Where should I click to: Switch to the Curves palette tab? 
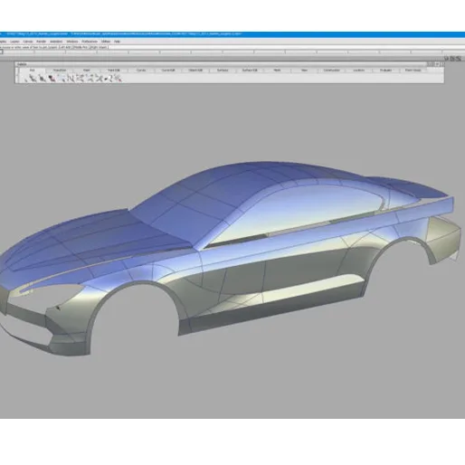141,70
